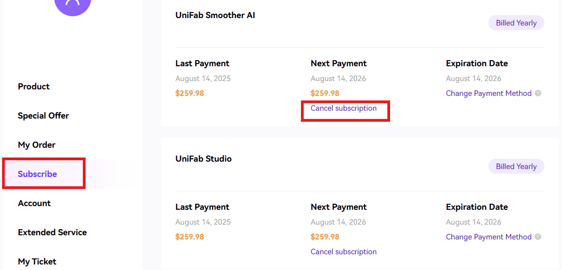Viewport: 562px width, 270px height.
Task: Open the Product sidebar section
Action: point(34,87)
